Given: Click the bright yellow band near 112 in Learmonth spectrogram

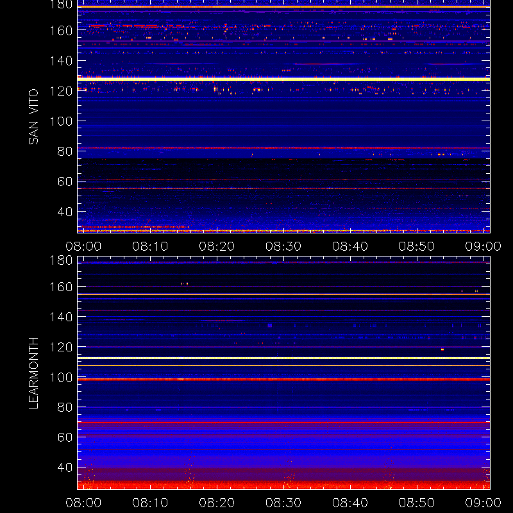Looking at the screenshot, I should [x=283, y=358].
